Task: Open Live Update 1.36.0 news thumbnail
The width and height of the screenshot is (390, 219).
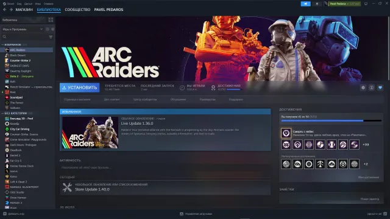Action: [x=90, y=133]
